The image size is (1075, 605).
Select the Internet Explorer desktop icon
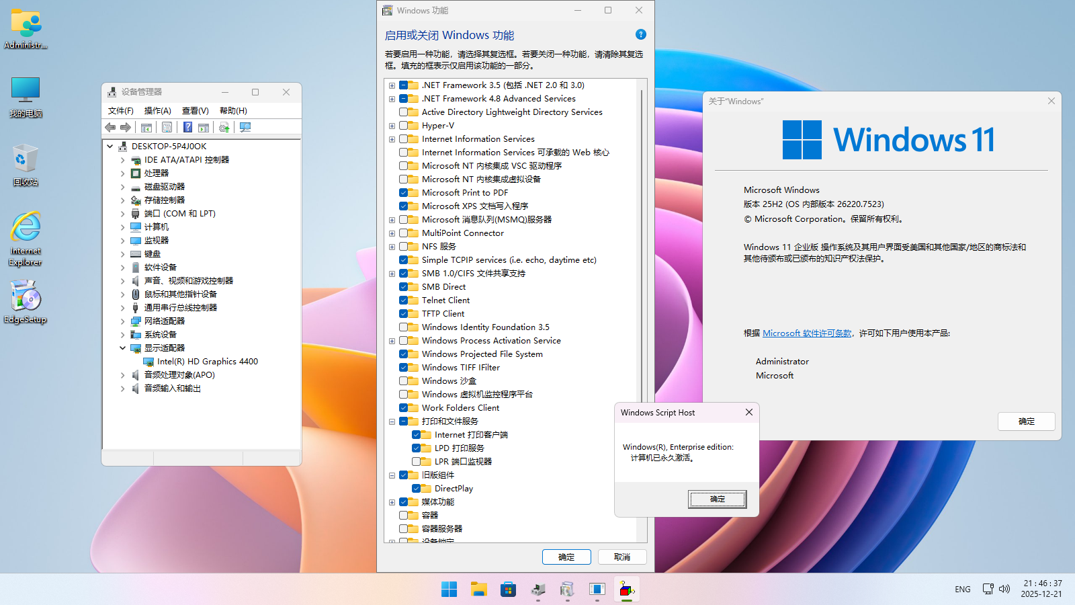coord(26,239)
